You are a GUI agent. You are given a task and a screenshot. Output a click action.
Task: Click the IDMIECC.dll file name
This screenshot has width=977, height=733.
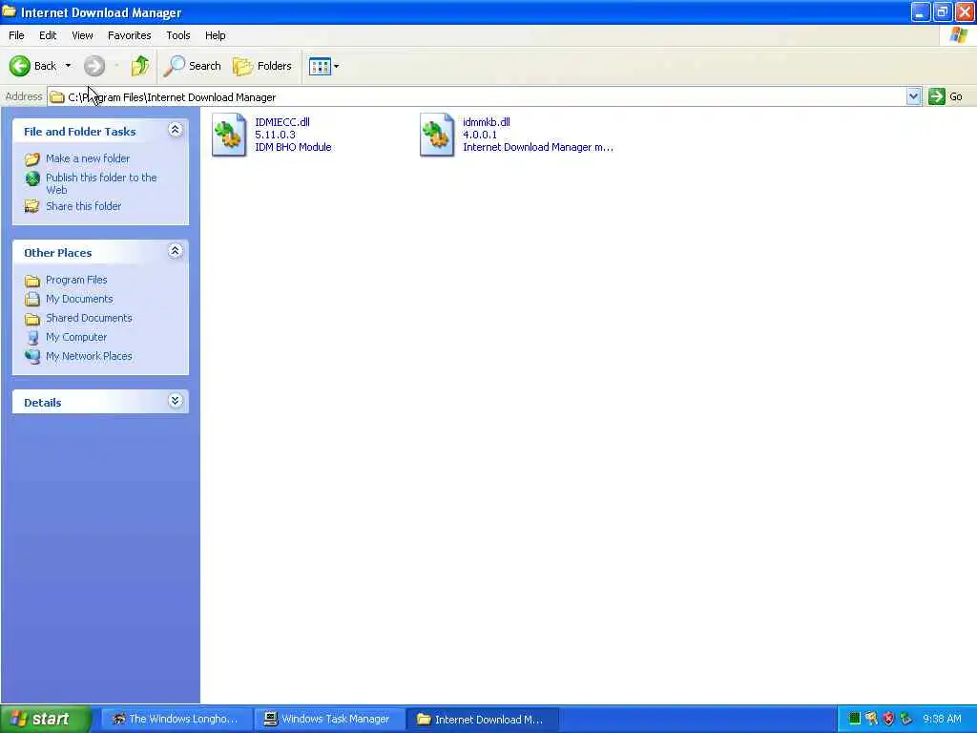[x=282, y=122]
